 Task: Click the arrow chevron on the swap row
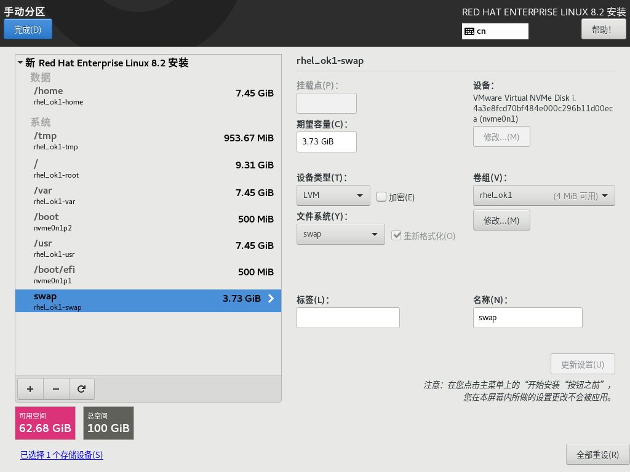coord(271,298)
